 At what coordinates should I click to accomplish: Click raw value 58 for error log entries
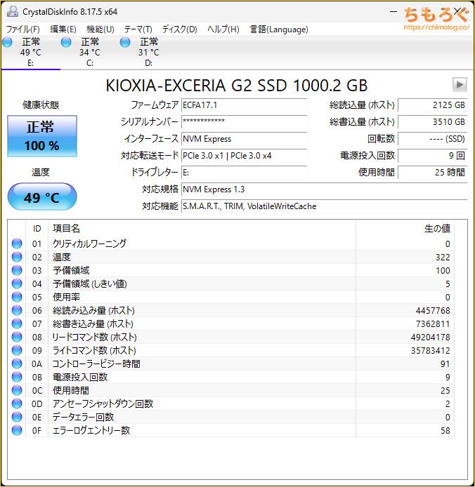click(445, 430)
